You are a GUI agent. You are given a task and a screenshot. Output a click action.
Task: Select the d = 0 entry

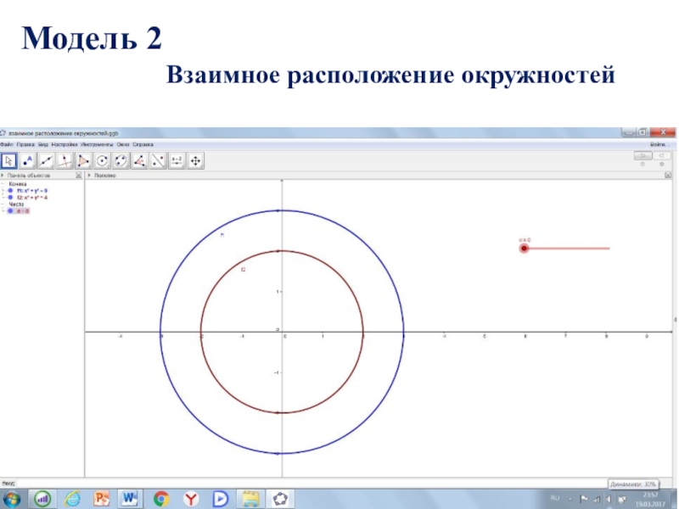23,211
